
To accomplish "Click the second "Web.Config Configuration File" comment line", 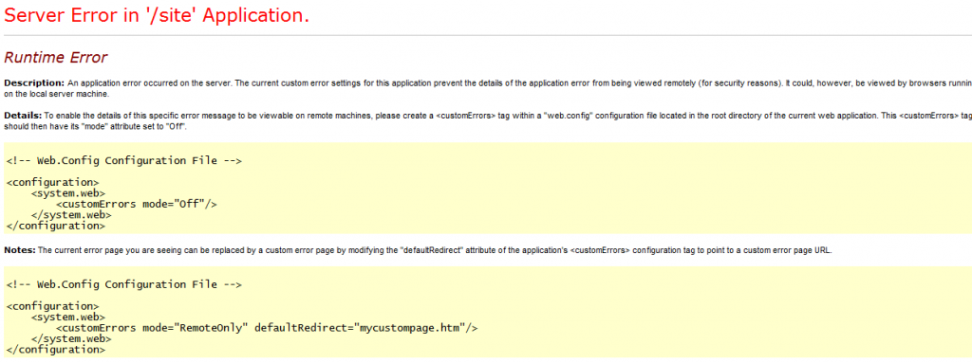I will (x=124, y=285).
